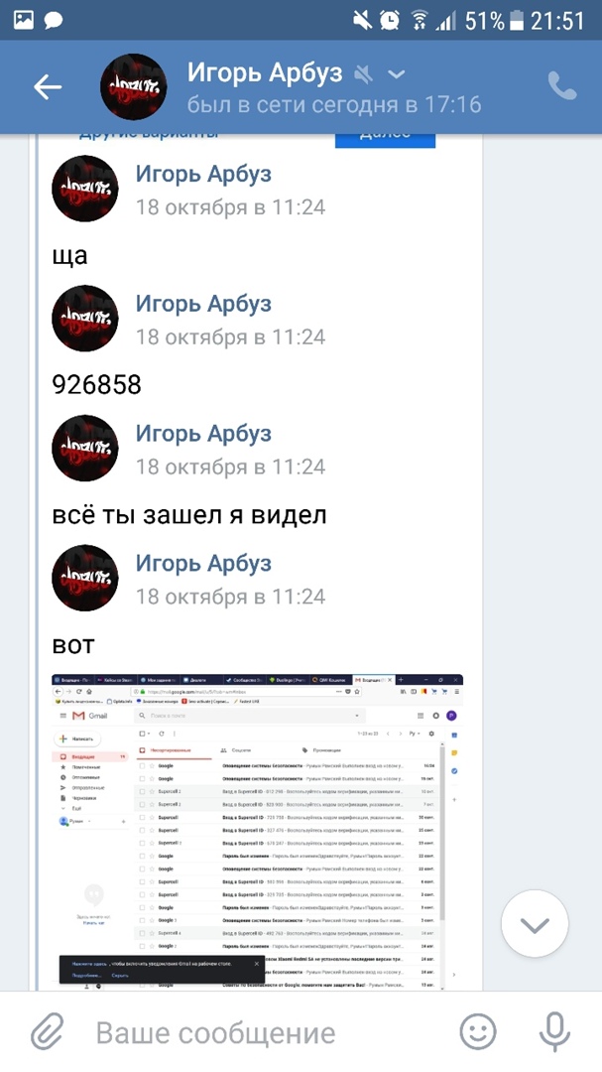Open the attachment paperclip menu
The width and height of the screenshot is (602, 1072).
(48, 1031)
